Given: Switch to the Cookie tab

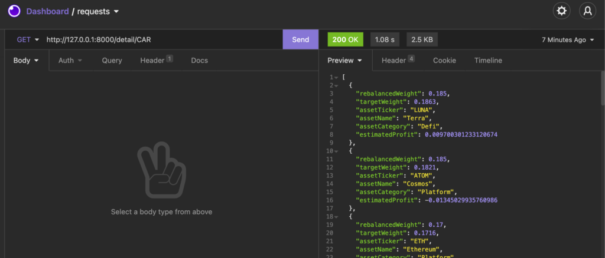Looking at the screenshot, I should tap(444, 60).
